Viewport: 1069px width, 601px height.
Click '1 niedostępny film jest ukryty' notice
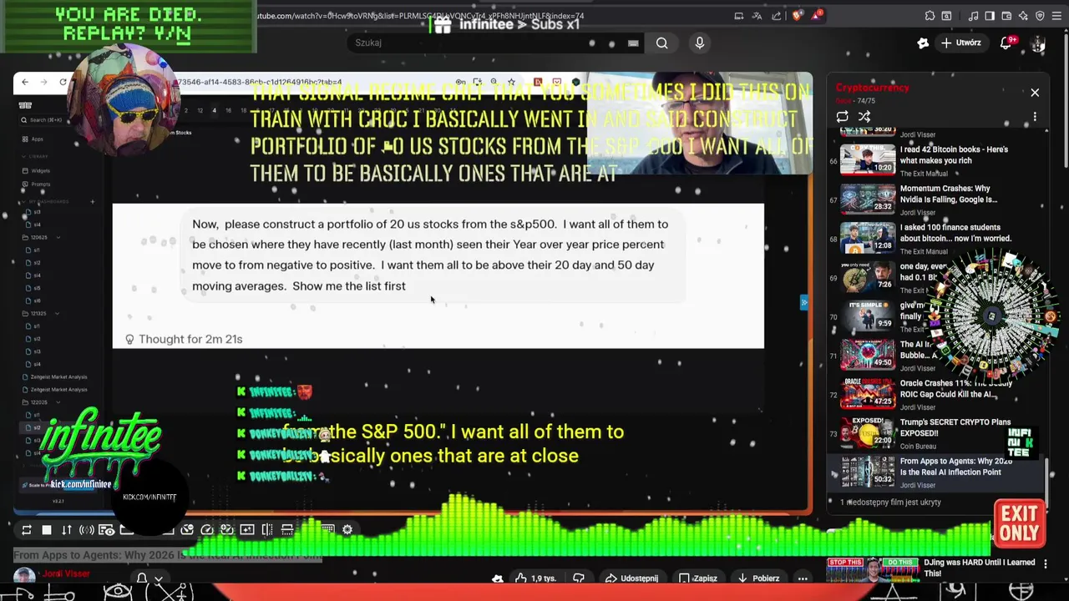click(891, 503)
